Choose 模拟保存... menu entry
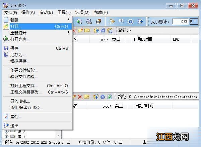This screenshot has height=147, width=201. (38, 61)
